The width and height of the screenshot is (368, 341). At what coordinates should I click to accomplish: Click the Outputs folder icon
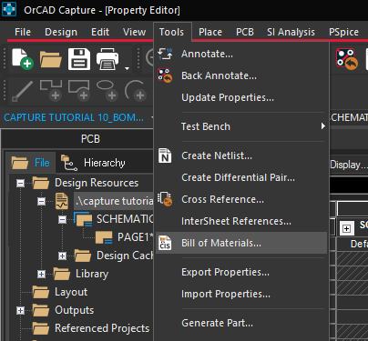tap(41, 310)
